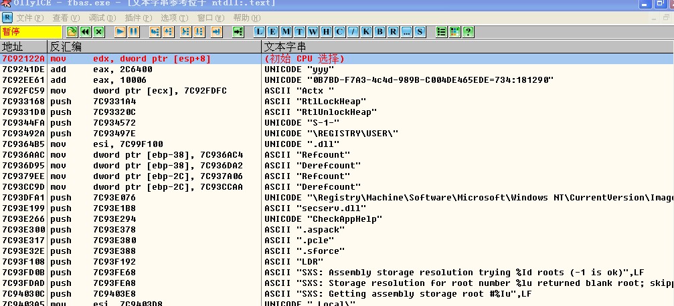Viewport: 674px width, 306px height.
Task: Select the ASCII ".pcle" row
Action: tap(337, 241)
